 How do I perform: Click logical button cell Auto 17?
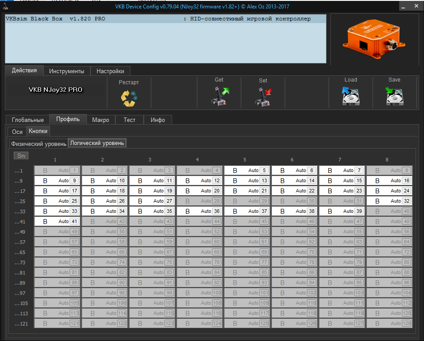click(x=57, y=191)
